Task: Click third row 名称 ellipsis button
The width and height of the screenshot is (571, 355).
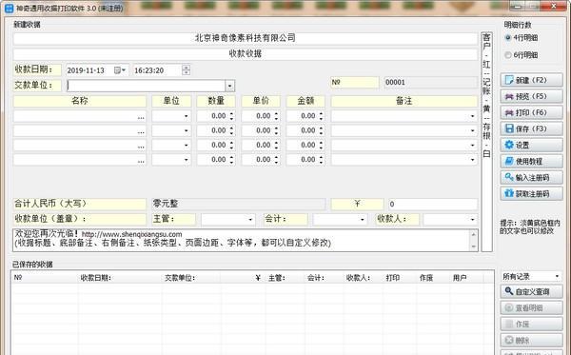Action: (141, 146)
